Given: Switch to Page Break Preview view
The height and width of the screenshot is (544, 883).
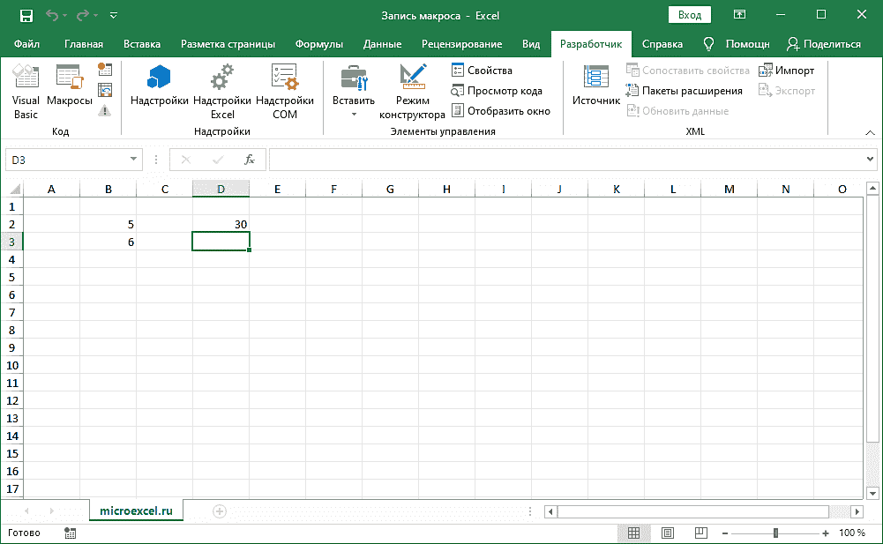Looking at the screenshot, I should coord(701,533).
